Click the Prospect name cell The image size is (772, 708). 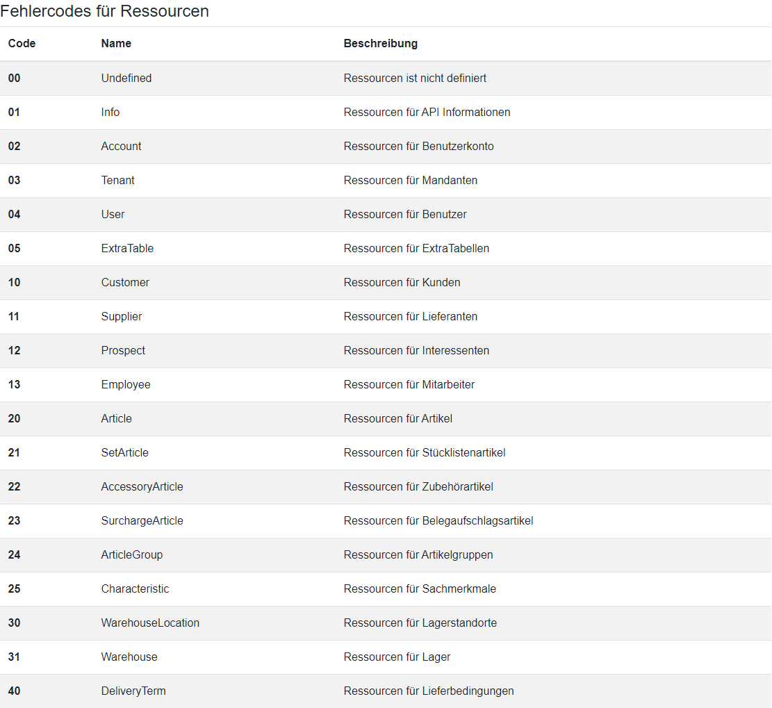(x=123, y=350)
